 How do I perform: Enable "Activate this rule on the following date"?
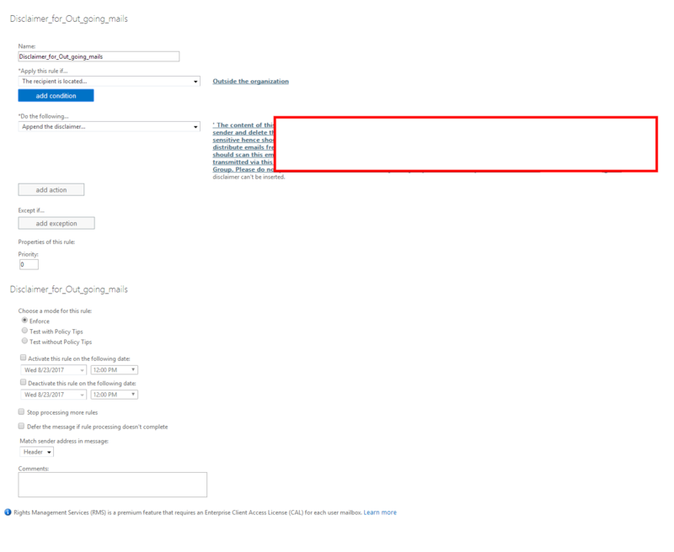tap(21, 358)
